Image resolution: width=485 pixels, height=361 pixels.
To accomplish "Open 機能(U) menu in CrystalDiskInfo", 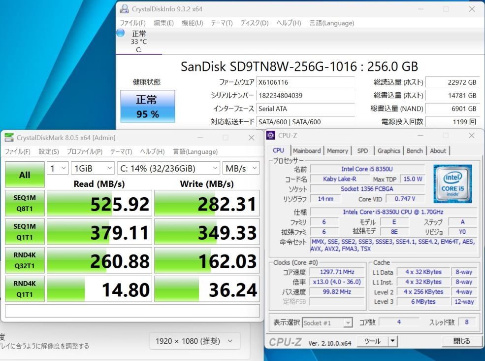I will pyautogui.click(x=192, y=23).
